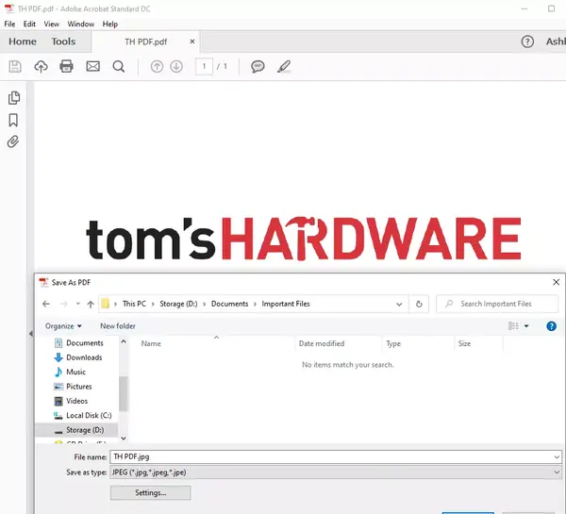Screen dimensions: 566x514
Task: Click New folder button
Action: (118, 326)
